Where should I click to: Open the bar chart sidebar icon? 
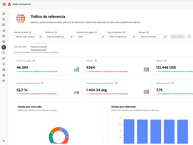(4, 31)
